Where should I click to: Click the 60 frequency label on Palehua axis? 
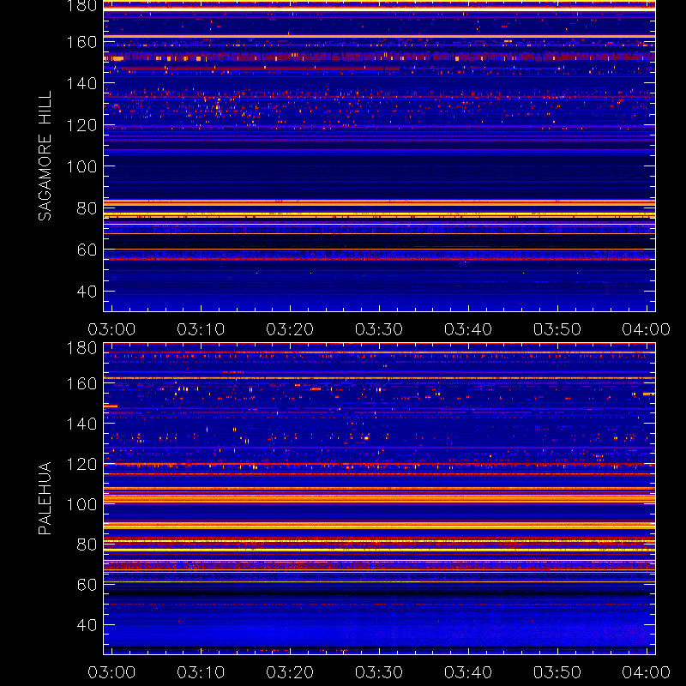[x=87, y=585]
